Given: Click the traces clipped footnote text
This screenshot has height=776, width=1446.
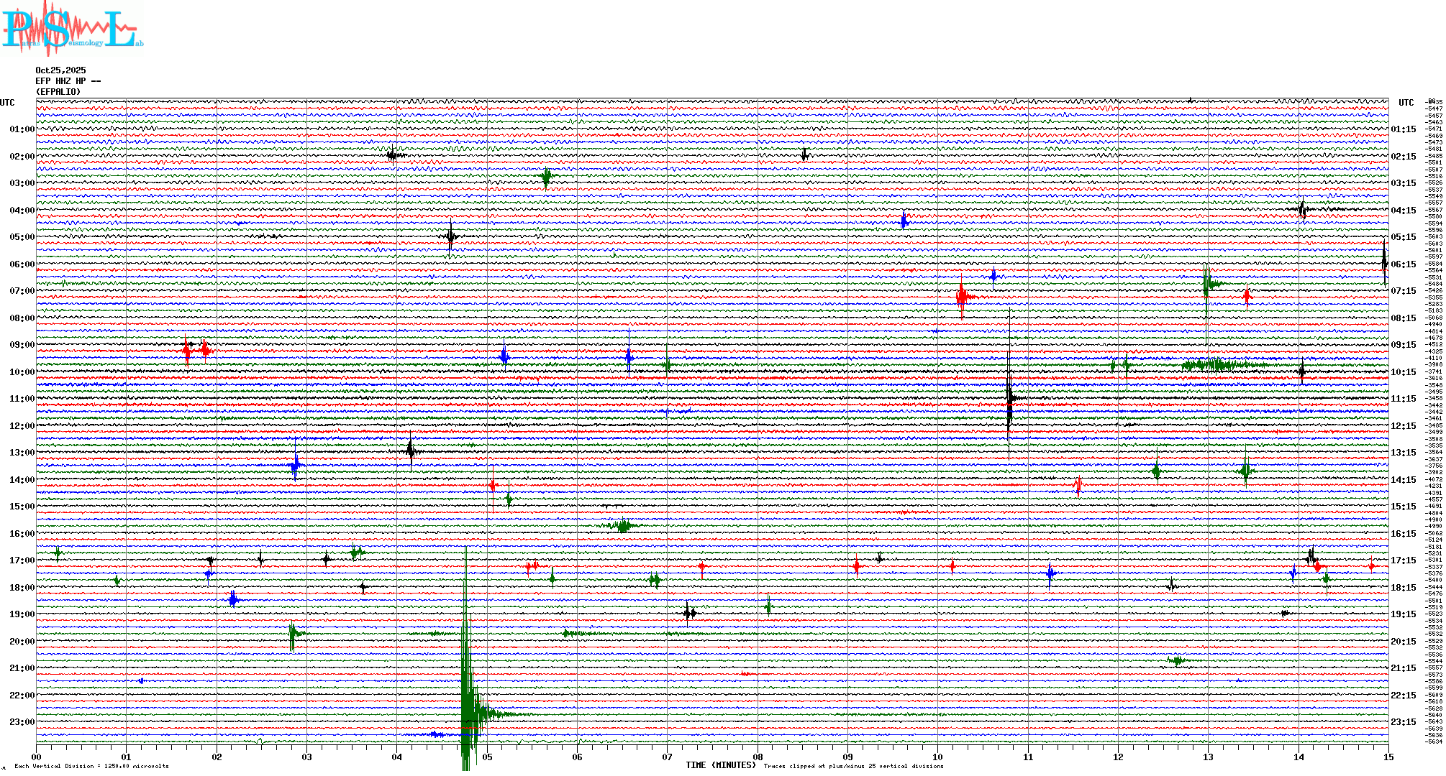Looking at the screenshot, I should coord(853,766).
